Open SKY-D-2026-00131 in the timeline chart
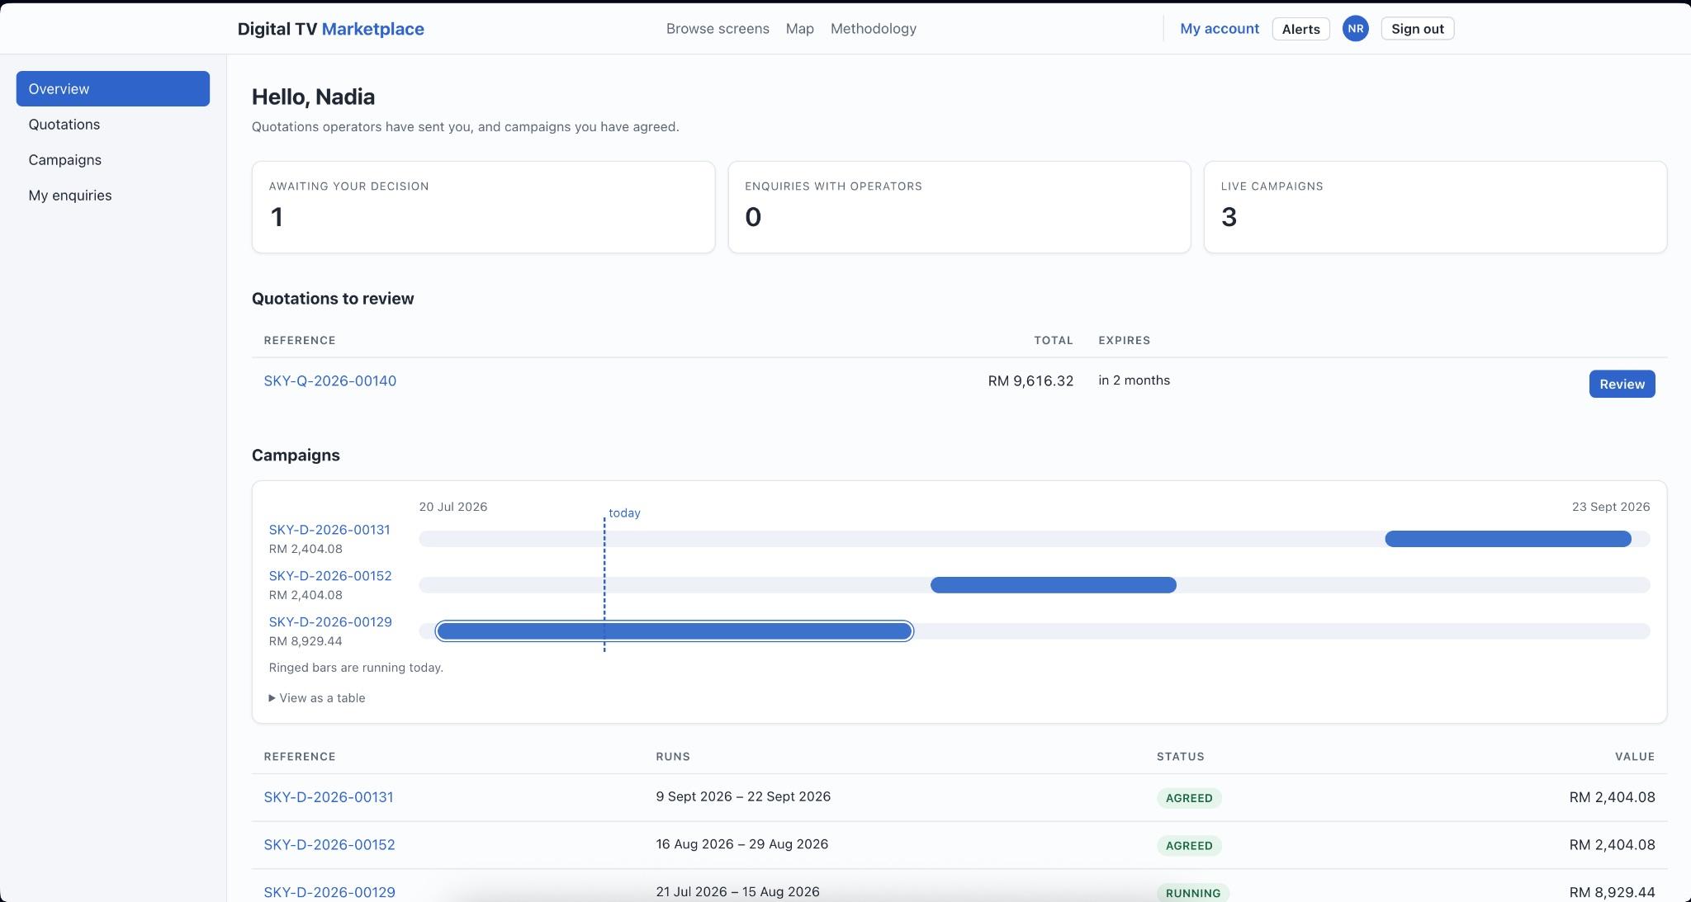 pyautogui.click(x=329, y=530)
